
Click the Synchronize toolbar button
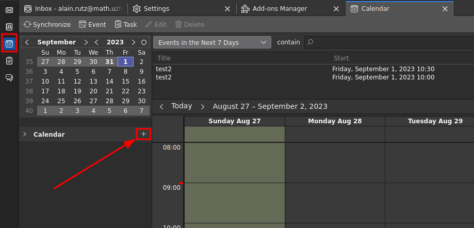click(x=47, y=24)
